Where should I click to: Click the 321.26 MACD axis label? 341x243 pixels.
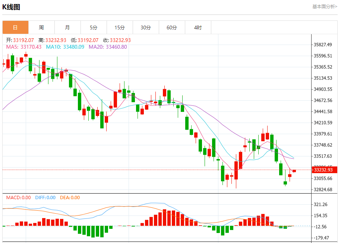[321, 204]
